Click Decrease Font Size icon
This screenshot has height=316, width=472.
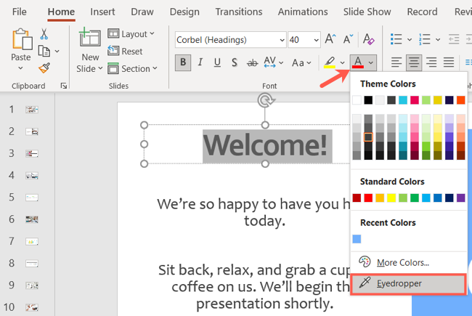pos(348,39)
